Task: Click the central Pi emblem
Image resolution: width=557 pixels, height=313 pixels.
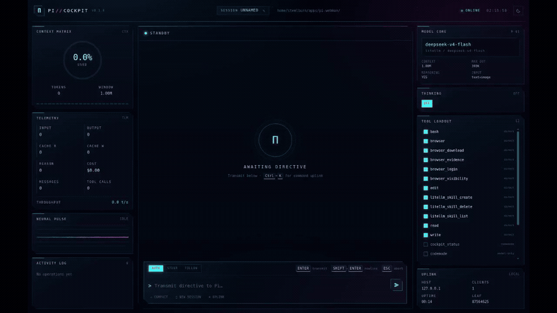Action: (x=275, y=140)
